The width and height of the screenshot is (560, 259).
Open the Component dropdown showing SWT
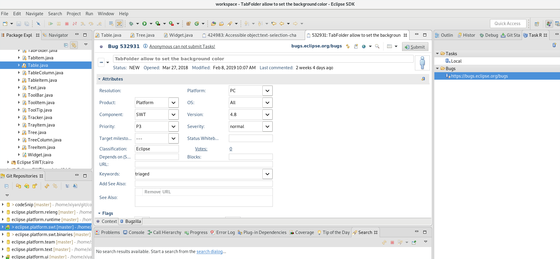pos(174,115)
